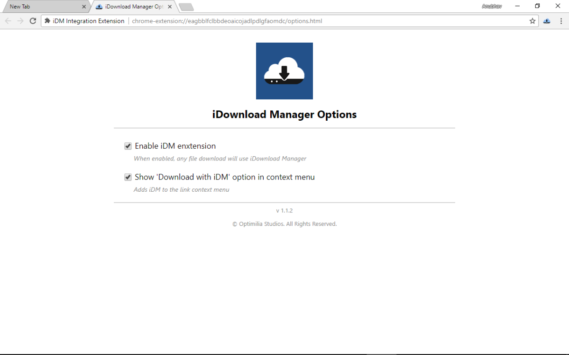Bookmark this page with the star icon
This screenshot has width=569, height=355.
tap(532, 21)
